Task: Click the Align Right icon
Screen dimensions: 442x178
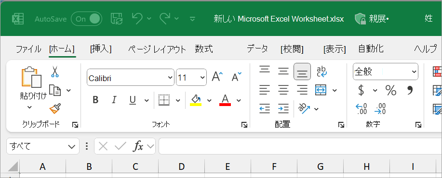Action: (x=302, y=90)
